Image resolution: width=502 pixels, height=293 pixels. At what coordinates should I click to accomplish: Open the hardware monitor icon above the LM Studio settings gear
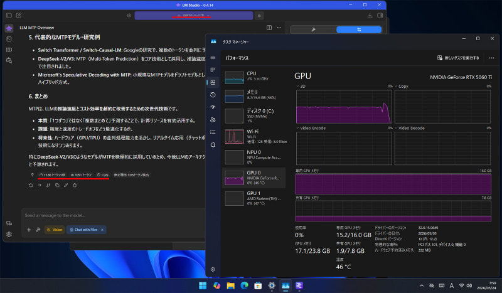pos(9,223)
